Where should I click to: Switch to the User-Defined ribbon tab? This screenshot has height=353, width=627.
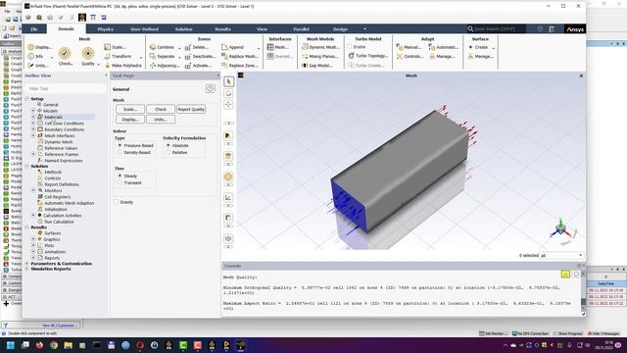[144, 29]
